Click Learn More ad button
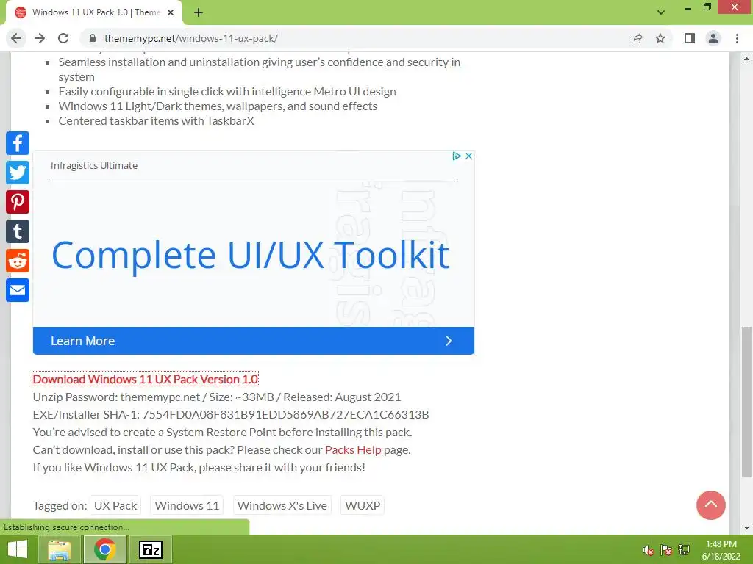Viewport: 753px width, 564px height. pos(254,341)
